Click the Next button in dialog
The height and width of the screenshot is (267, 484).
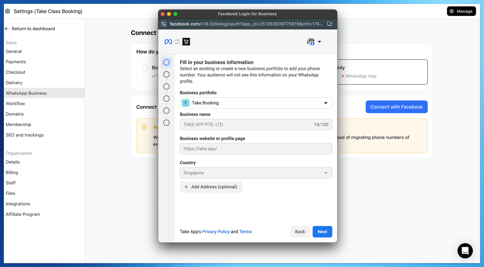click(x=322, y=232)
